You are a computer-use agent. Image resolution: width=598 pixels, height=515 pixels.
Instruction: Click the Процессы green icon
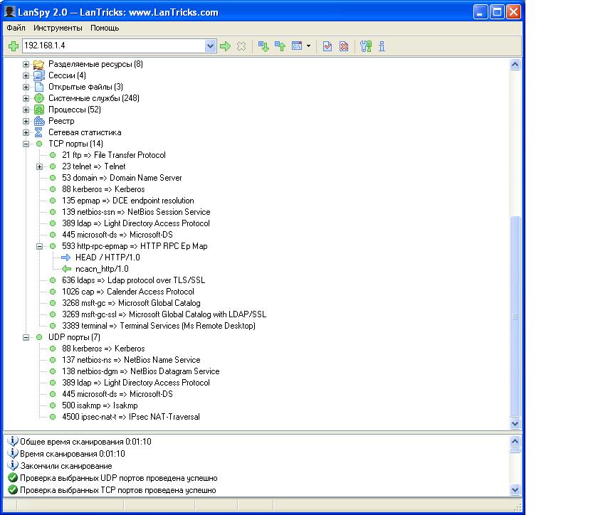pyautogui.click(x=39, y=110)
